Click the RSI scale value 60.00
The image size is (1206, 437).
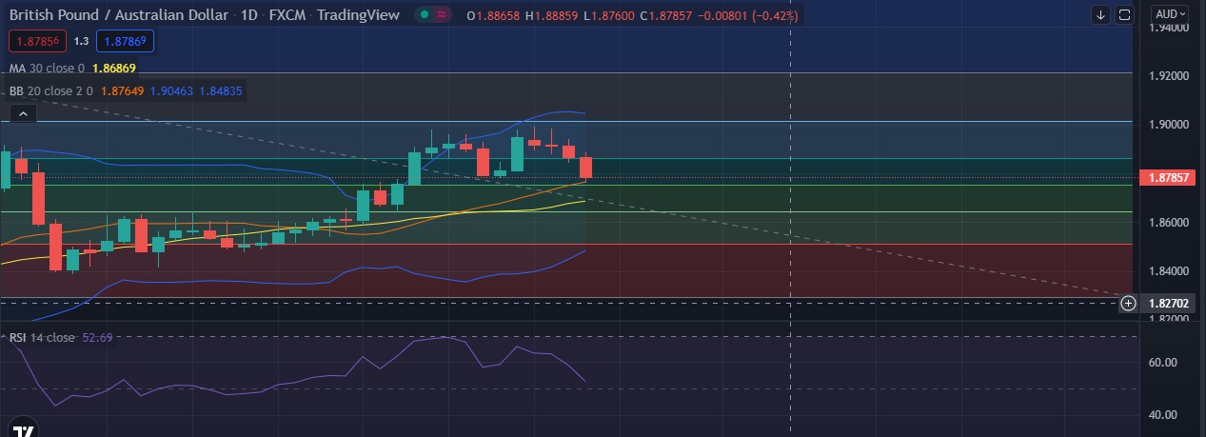(x=1164, y=363)
